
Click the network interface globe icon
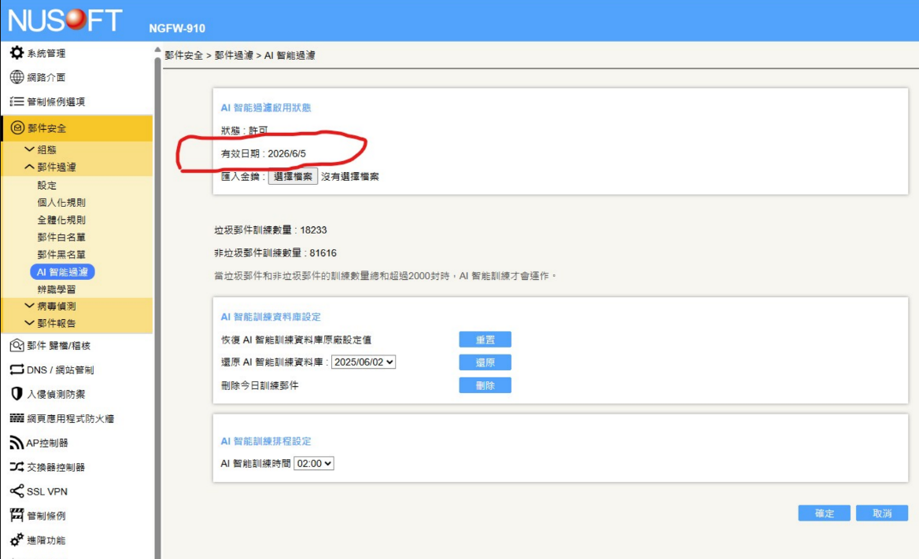(x=17, y=77)
